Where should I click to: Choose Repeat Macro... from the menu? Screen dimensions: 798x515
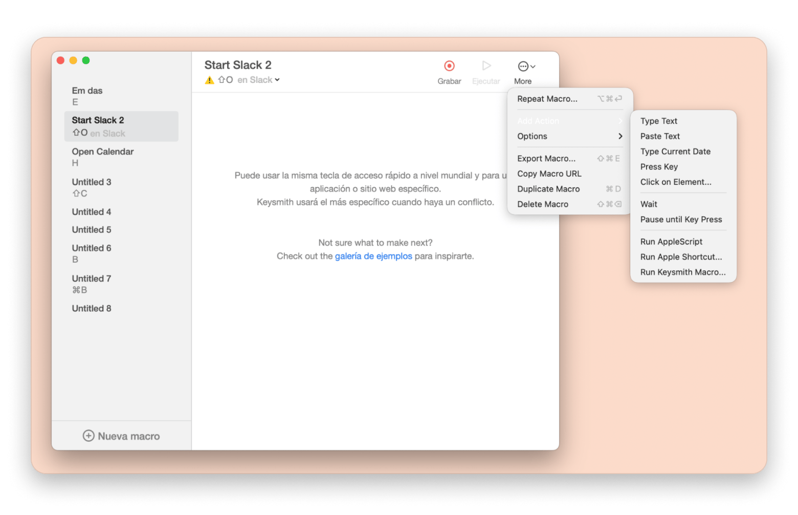[x=570, y=99]
